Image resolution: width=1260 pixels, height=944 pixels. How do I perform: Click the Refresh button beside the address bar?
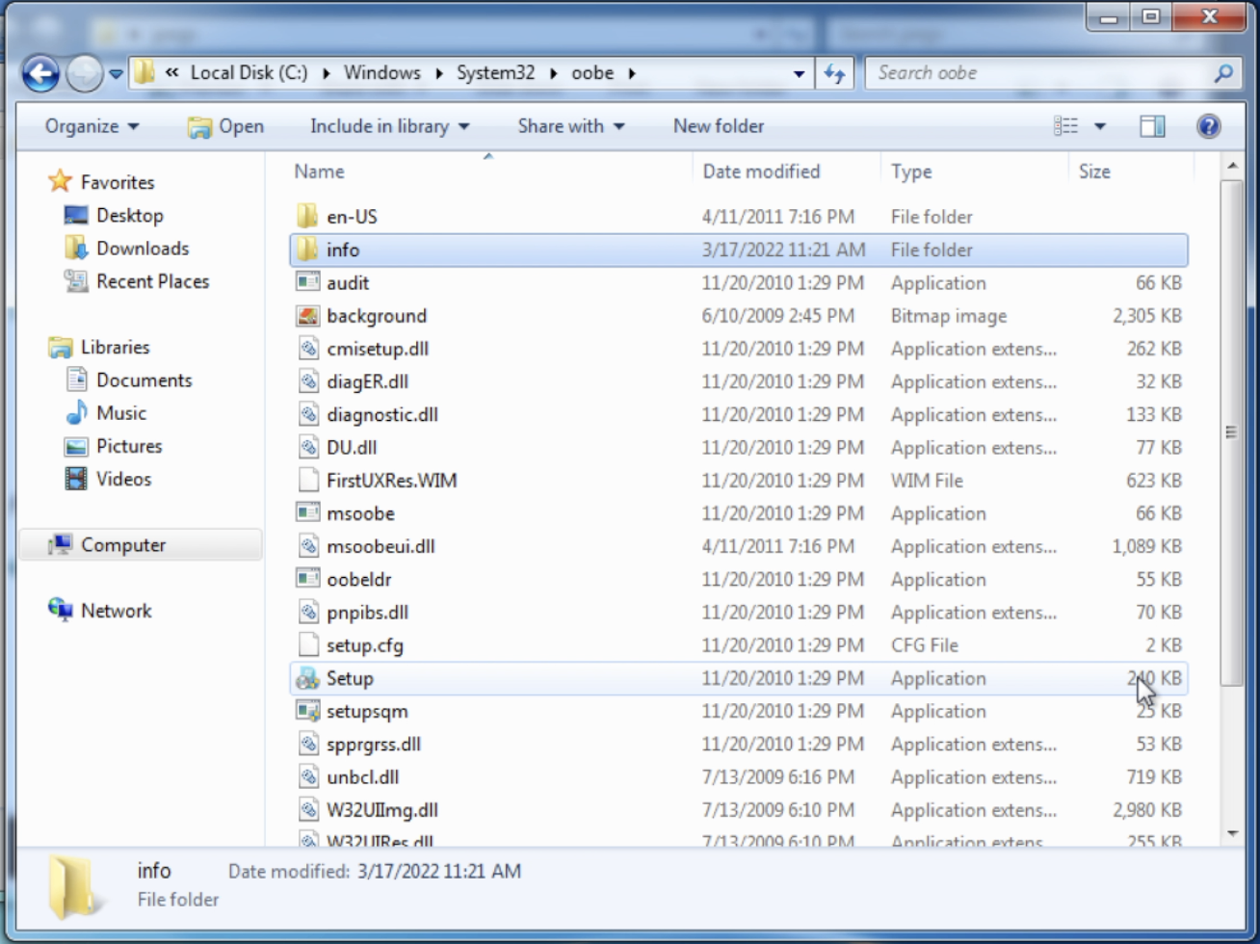pyautogui.click(x=834, y=73)
